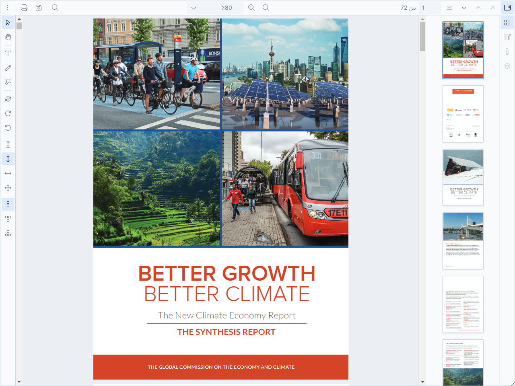Click 'THE SYNTHESIS REPORT' heading
This screenshot has width=515, height=386.
click(227, 332)
